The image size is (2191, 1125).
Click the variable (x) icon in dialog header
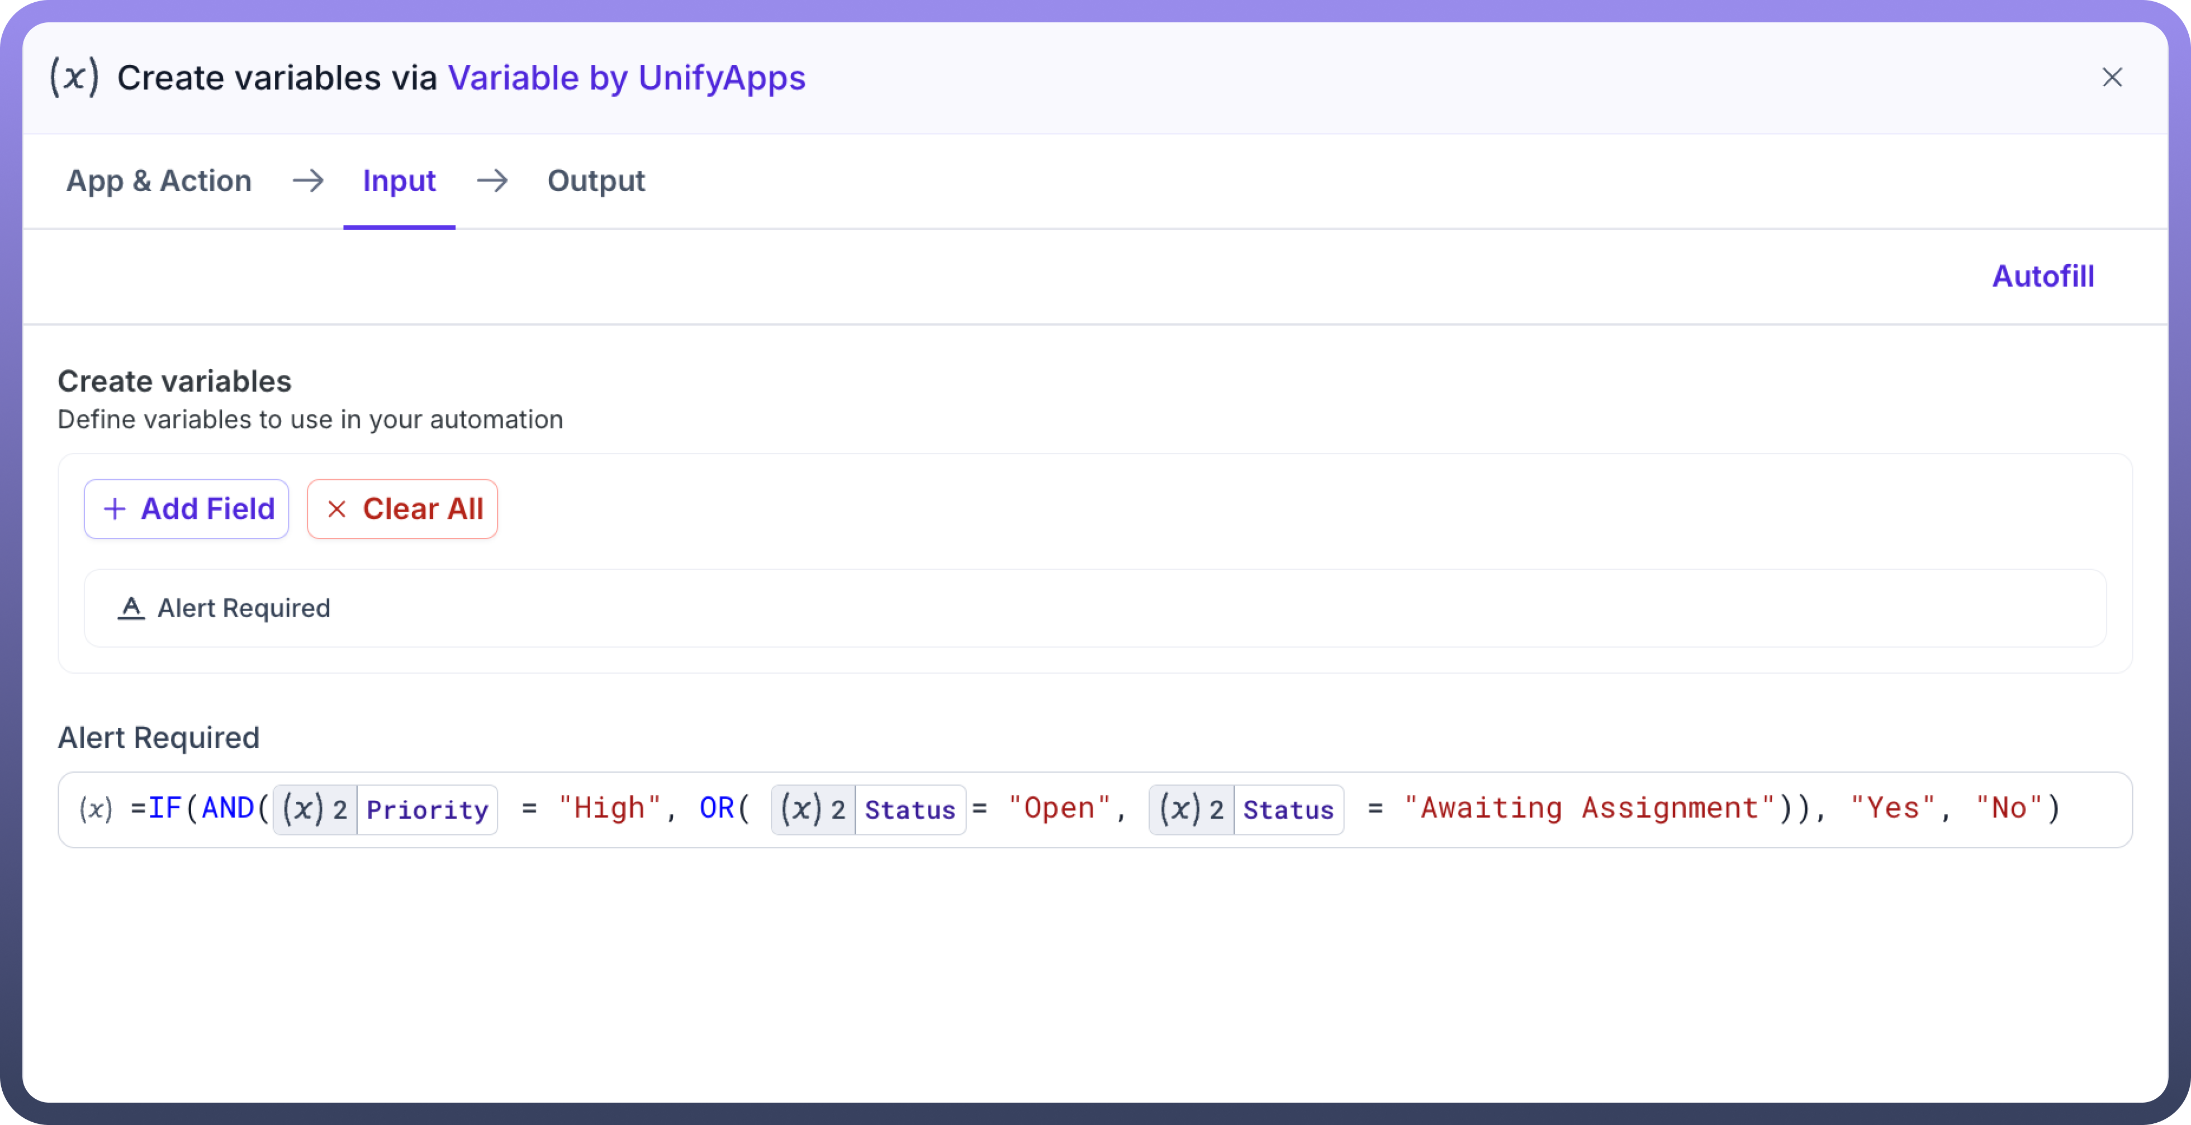pyautogui.click(x=74, y=78)
